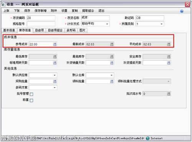Switch to the 自由项 tab

(x=40, y=30)
